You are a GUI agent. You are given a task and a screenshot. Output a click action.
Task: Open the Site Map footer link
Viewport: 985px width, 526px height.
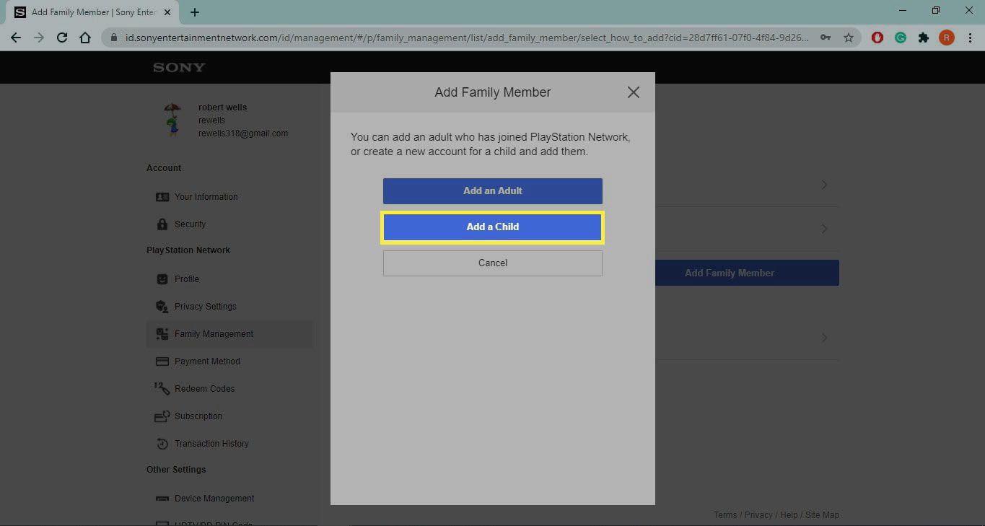click(x=822, y=515)
